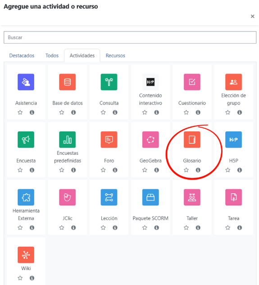
Task: Add a Cuestionario activity
Action: pyautogui.click(x=192, y=82)
